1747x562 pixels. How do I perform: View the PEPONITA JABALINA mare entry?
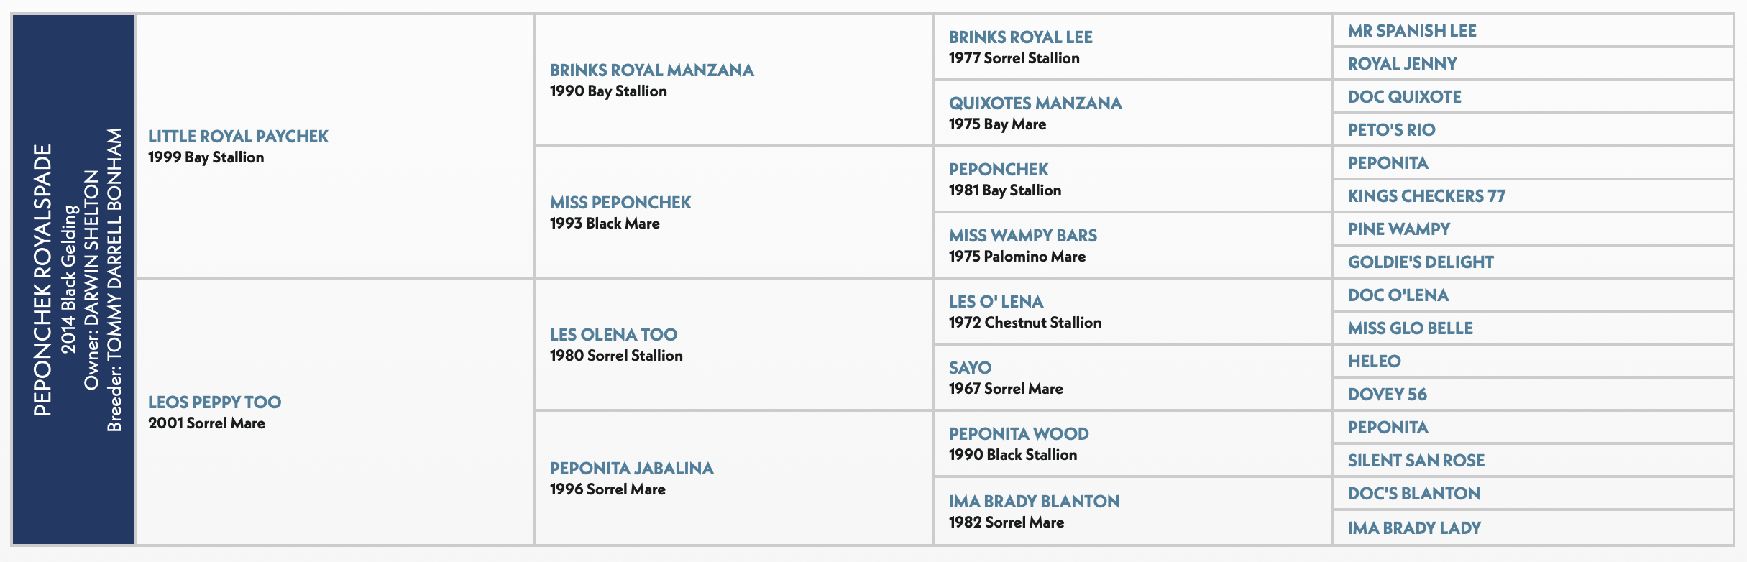pos(631,469)
